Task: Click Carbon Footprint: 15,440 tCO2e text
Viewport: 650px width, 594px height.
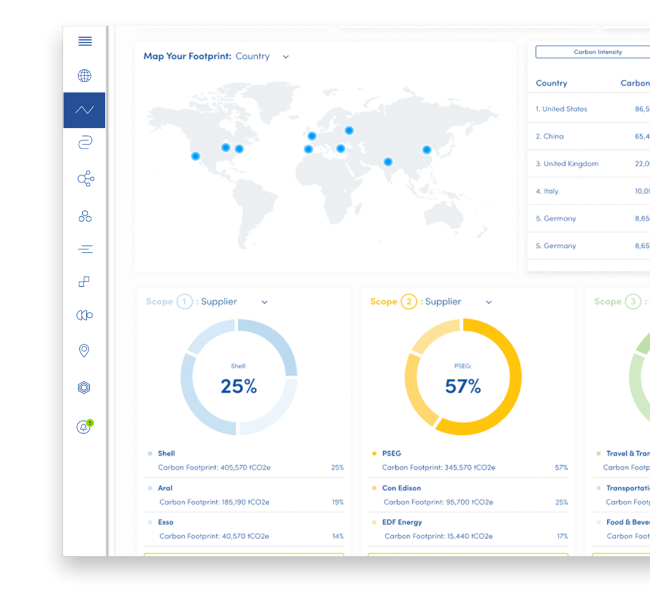Action: (438, 536)
